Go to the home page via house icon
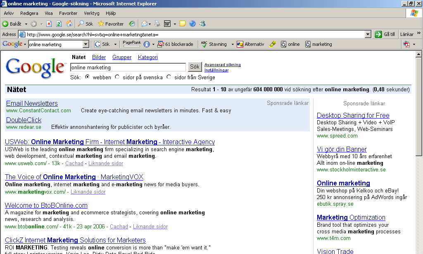The width and height of the screenshot is (423, 254). click(69, 24)
